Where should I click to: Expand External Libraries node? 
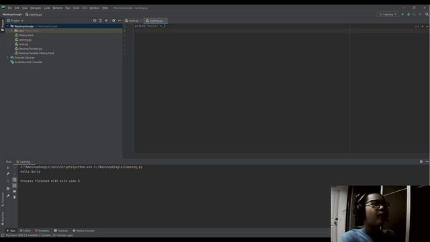click(7, 58)
